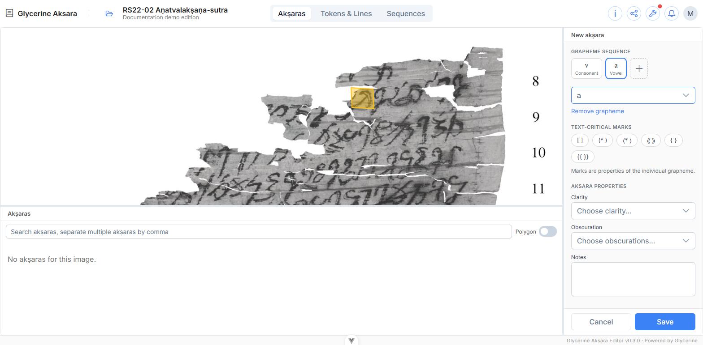Click the Remove grapheme link
Viewport: 703px width, 345px height.
[x=598, y=111]
